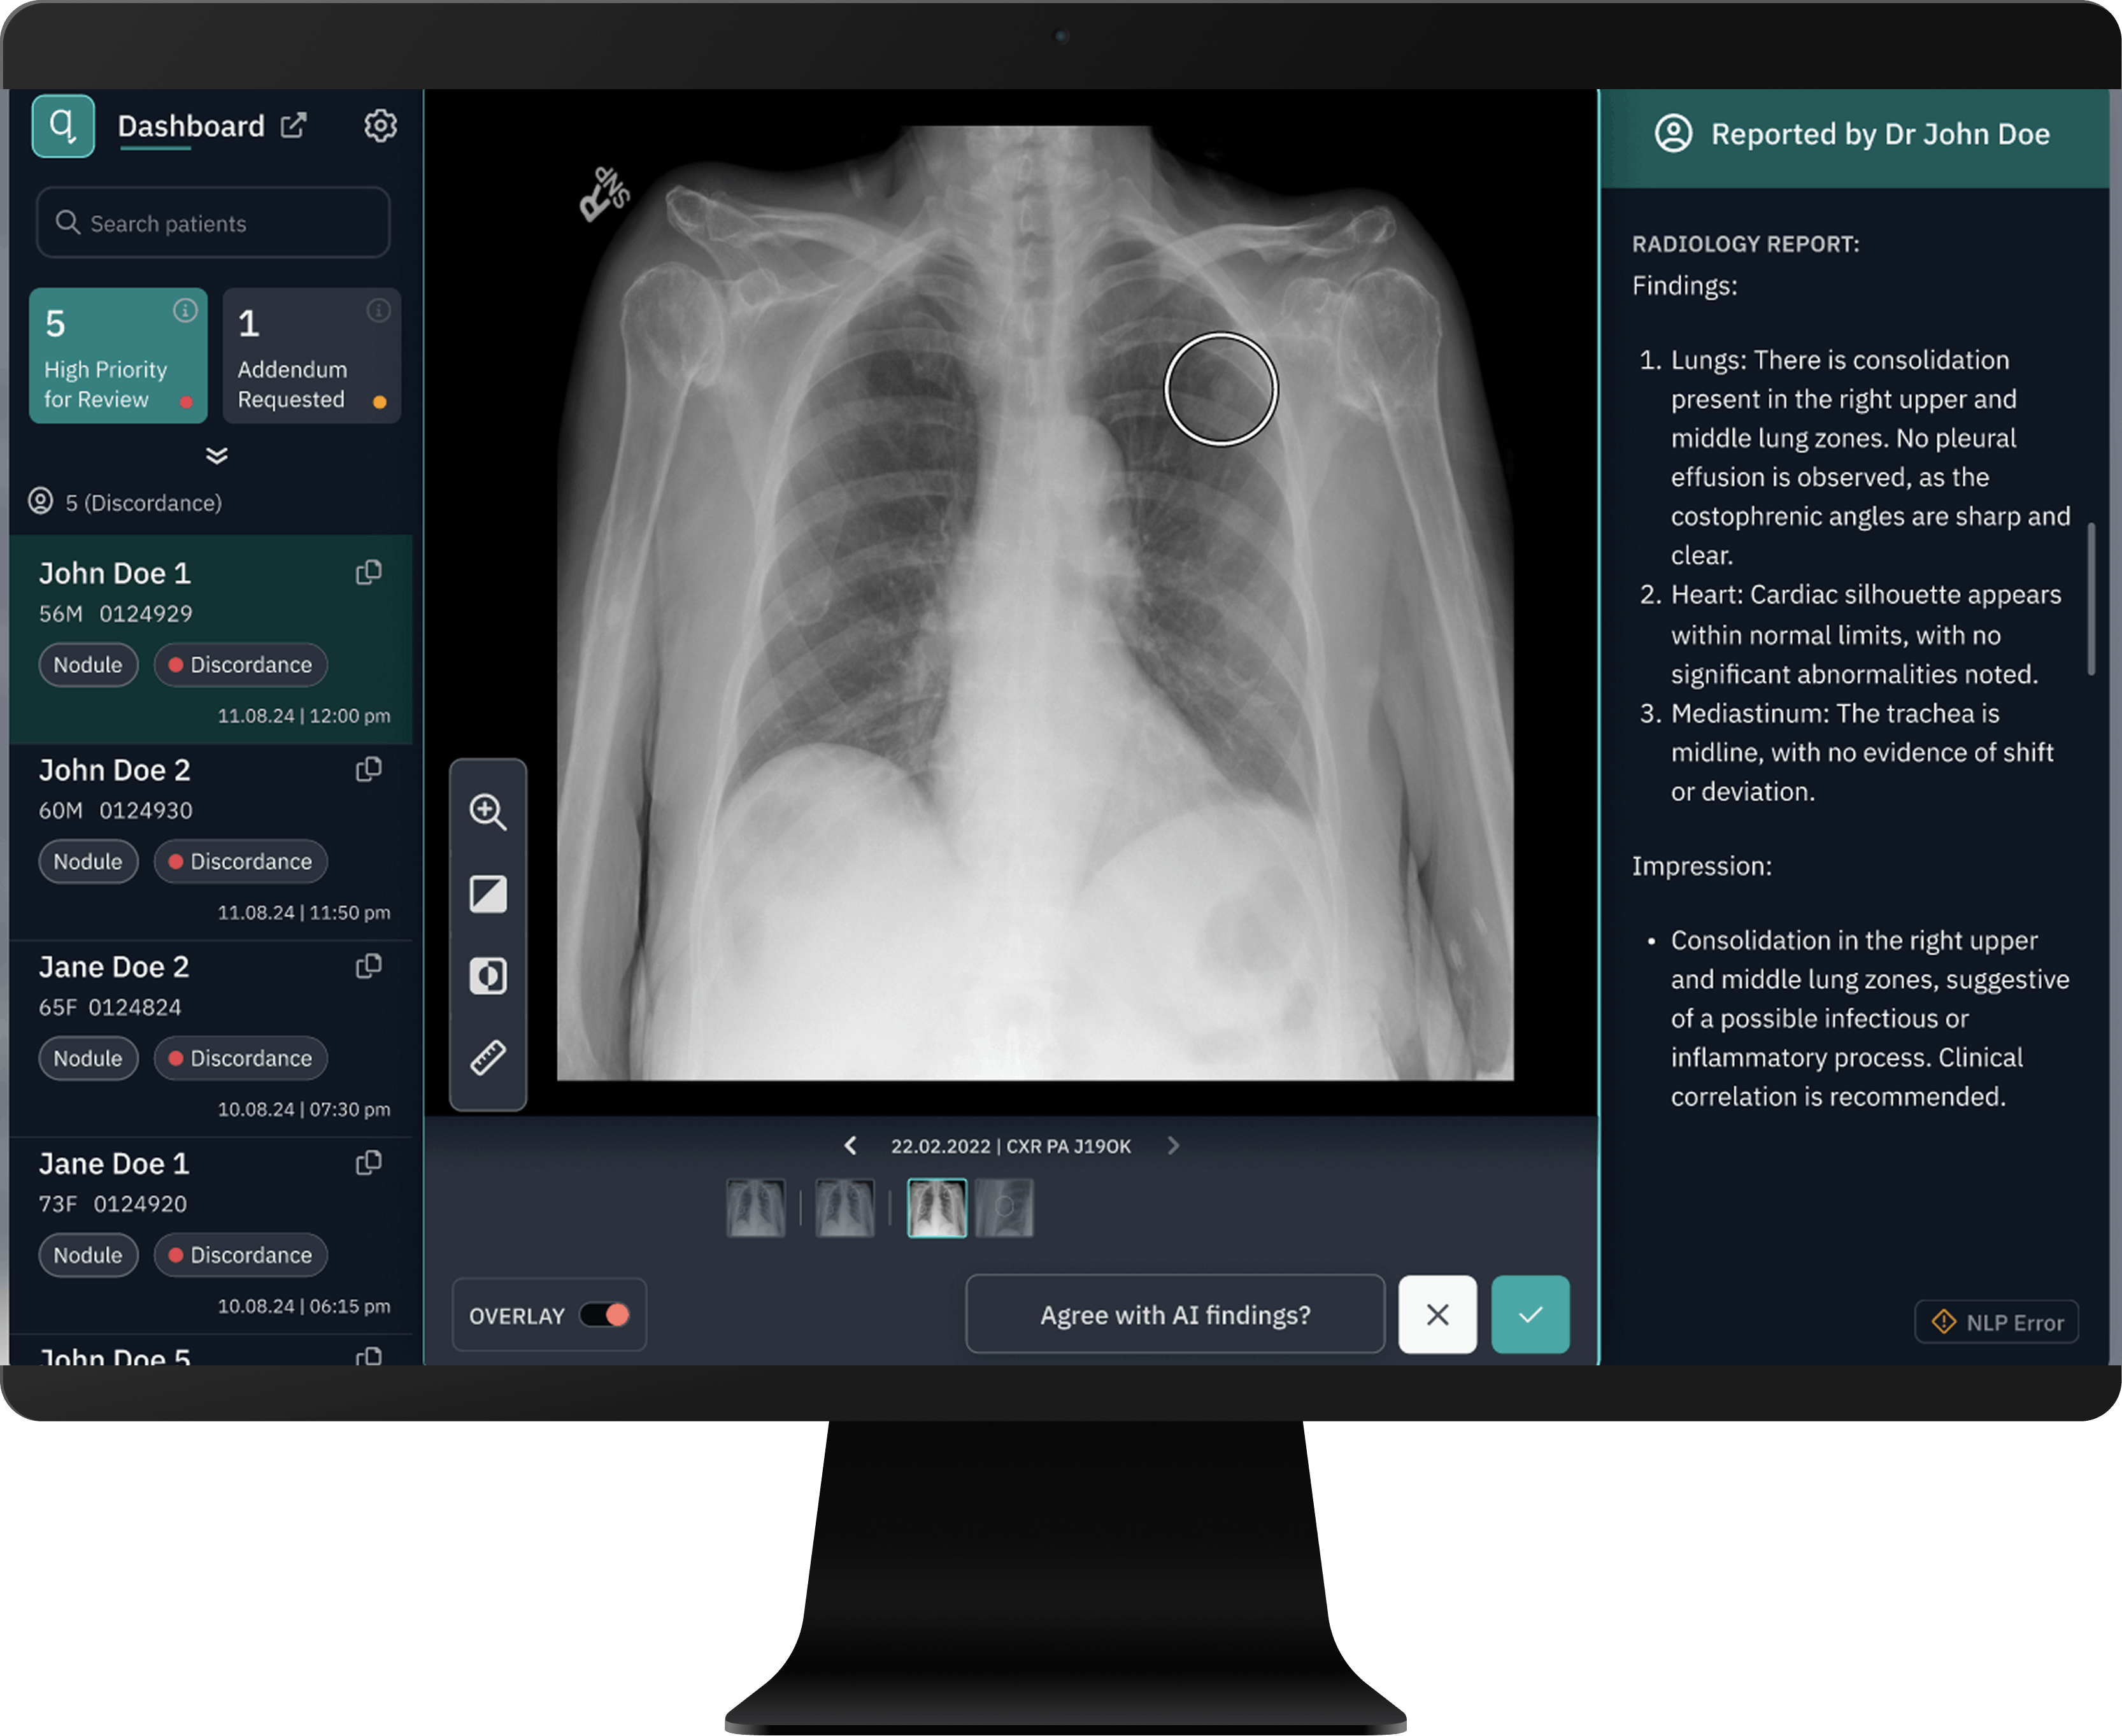Click study label 22.02.2022 | CXR PA J190K
Viewport: 2122px width, 1736px height.
(1011, 1146)
